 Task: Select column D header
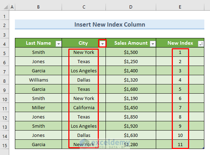[131, 7]
